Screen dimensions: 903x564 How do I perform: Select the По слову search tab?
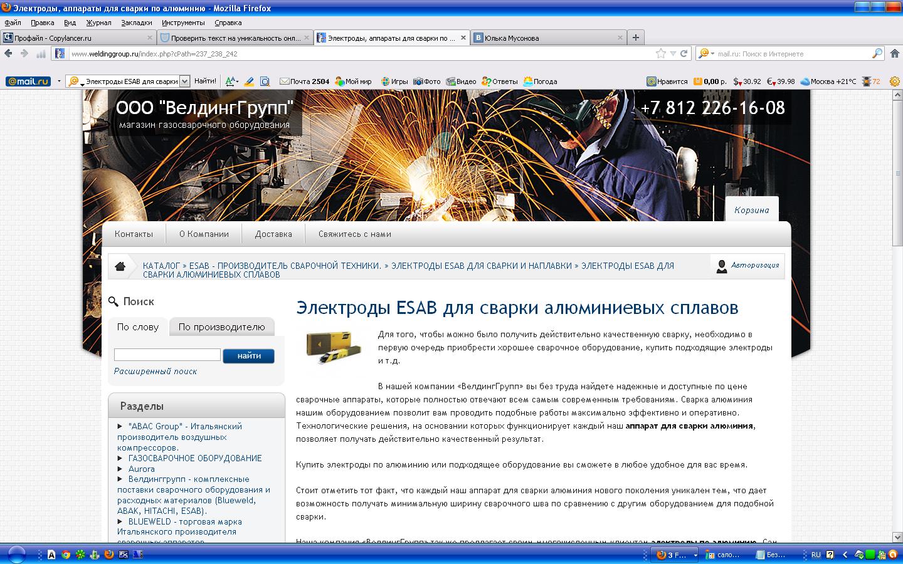point(138,326)
